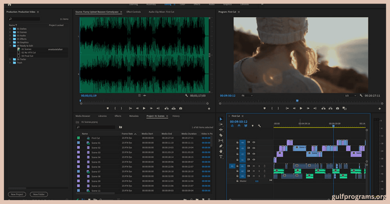Expand the 01 Dailies folder
390x204 pixels.
[x=10, y=29]
